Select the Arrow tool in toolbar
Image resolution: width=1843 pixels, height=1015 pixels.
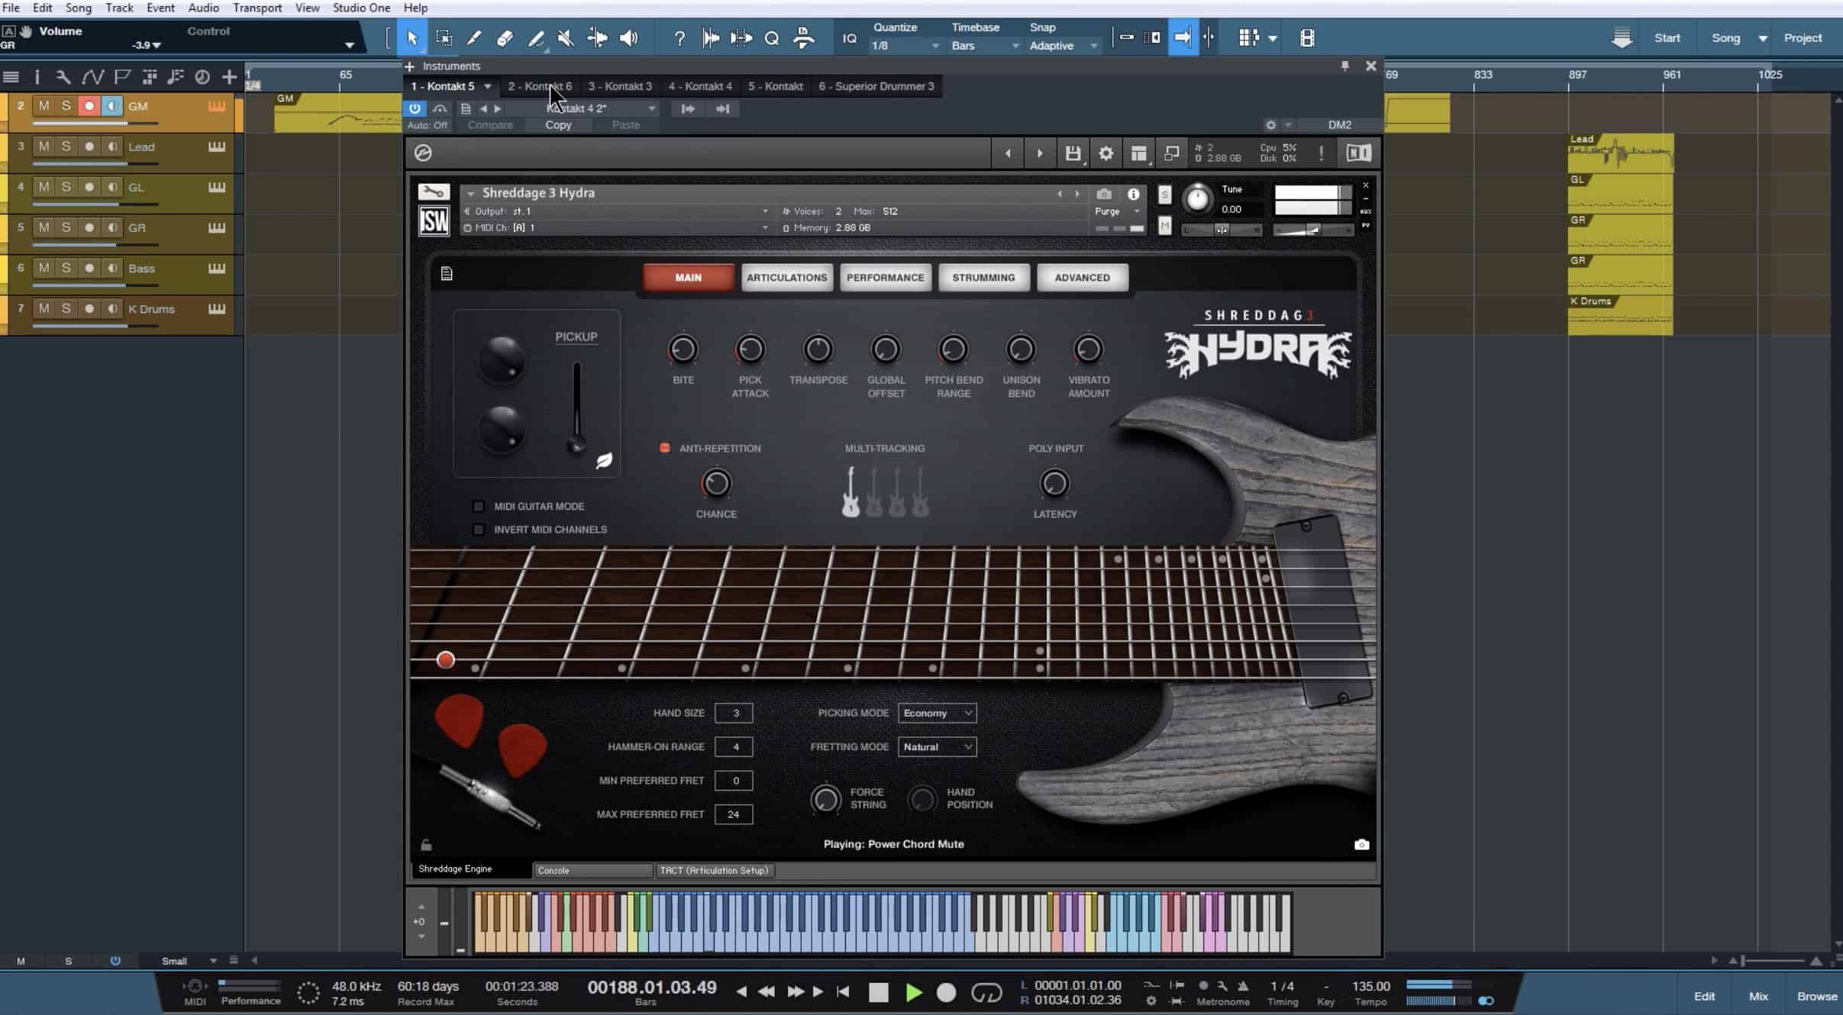click(x=412, y=38)
